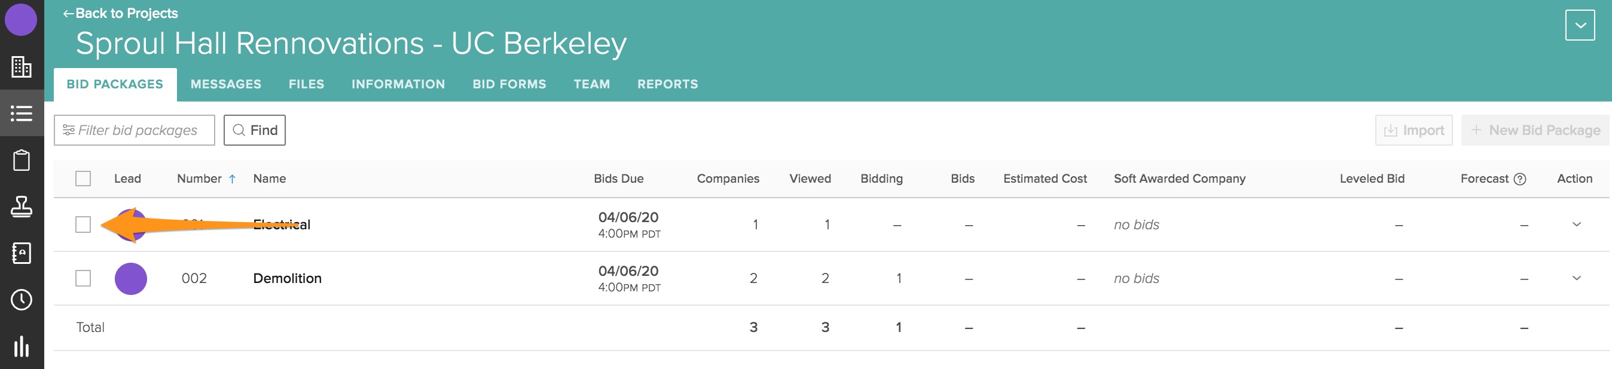1612x369 pixels.
Task: Expand the Demolition row action chevron
Action: click(x=1576, y=278)
